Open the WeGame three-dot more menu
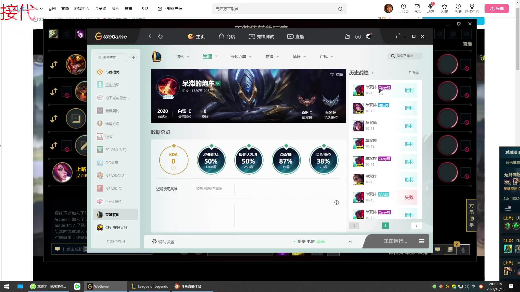Screen dimensions: 520x292 [x=397, y=36]
